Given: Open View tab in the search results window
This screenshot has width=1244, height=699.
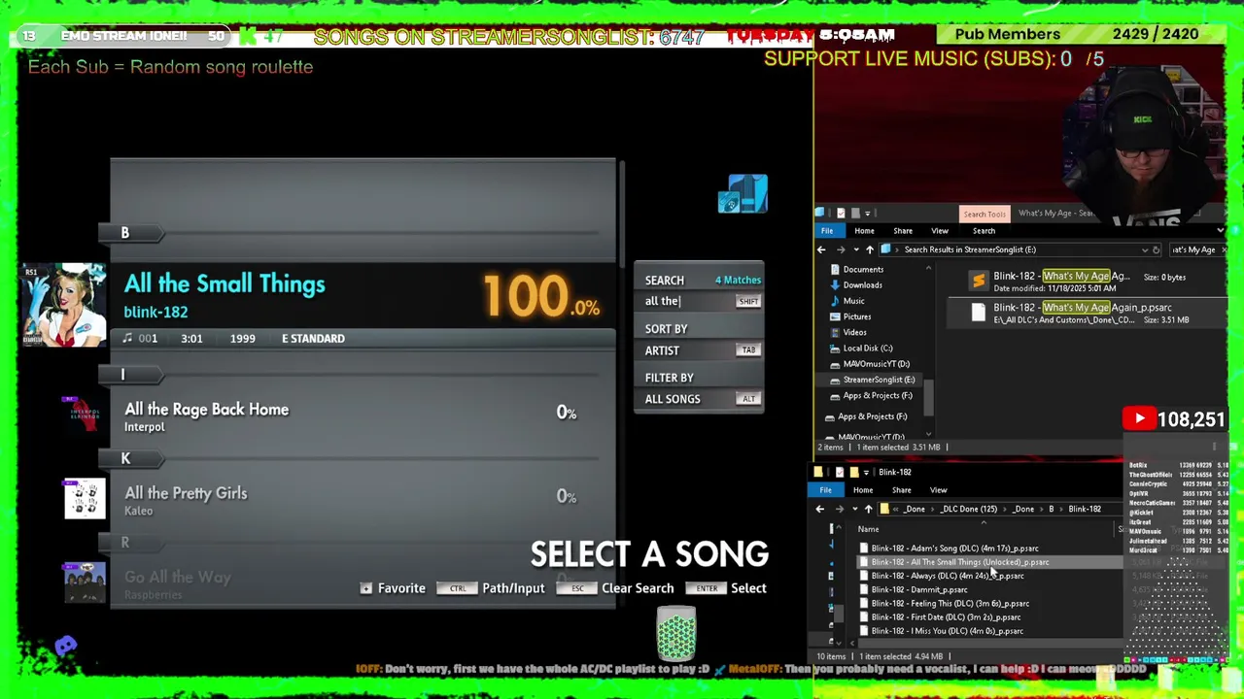Looking at the screenshot, I should [940, 231].
